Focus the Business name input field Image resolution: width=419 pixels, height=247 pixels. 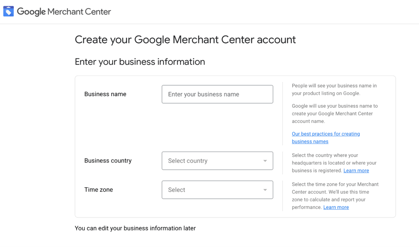pyautogui.click(x=217, y=94)
